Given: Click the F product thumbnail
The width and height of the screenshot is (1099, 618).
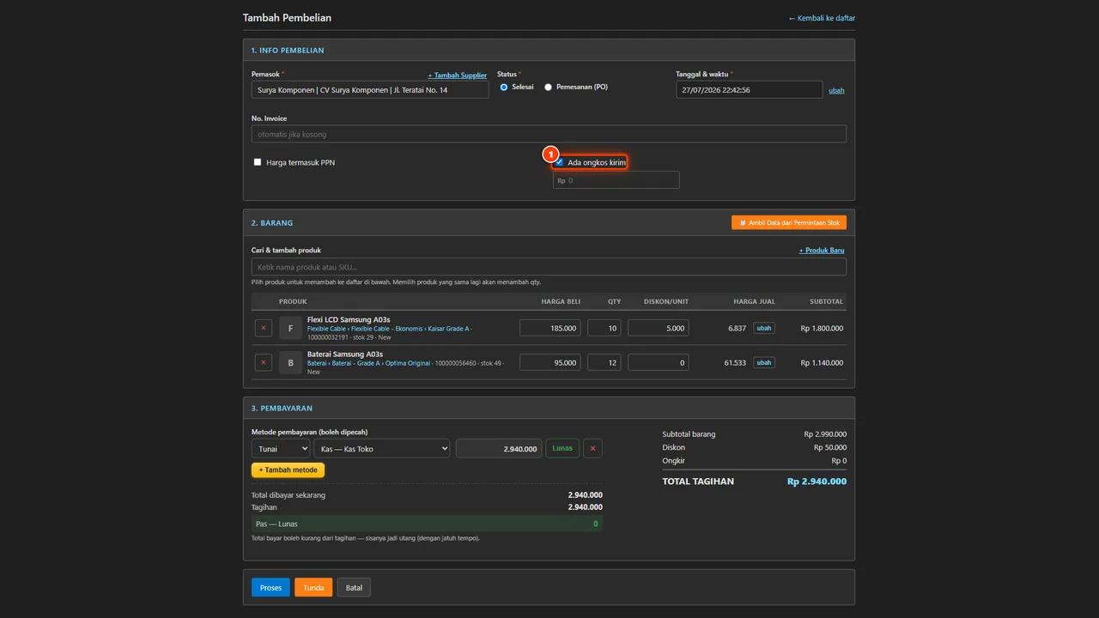Looking at the screenshot, I should [x=290, y=328].
